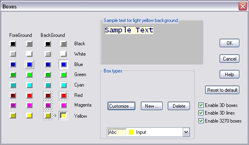The width and height of the screenshot is (249, 145).
Task: Click Reset to default button
Action: pyautogui.click(x=222, y=90)
